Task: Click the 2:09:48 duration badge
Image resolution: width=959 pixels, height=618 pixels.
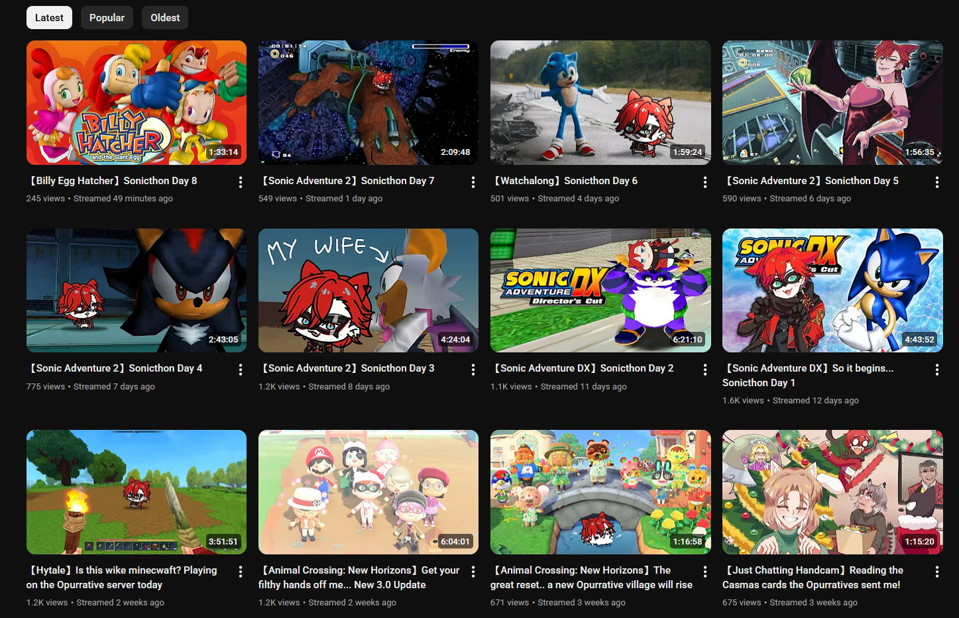Action: [455, 152]
